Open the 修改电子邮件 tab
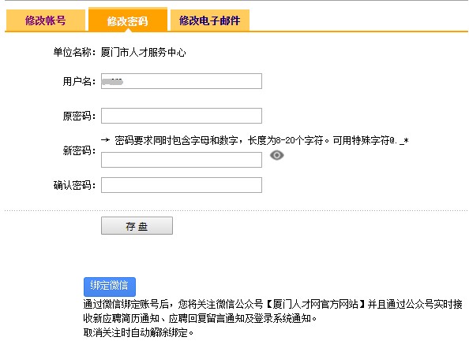Image resolution: width=469 pixels, height=363 pixels. point(210,20)
